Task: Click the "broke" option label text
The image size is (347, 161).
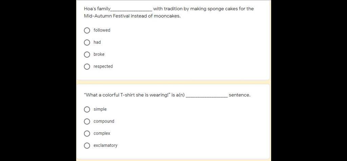Action: click(x=99, y=54)
